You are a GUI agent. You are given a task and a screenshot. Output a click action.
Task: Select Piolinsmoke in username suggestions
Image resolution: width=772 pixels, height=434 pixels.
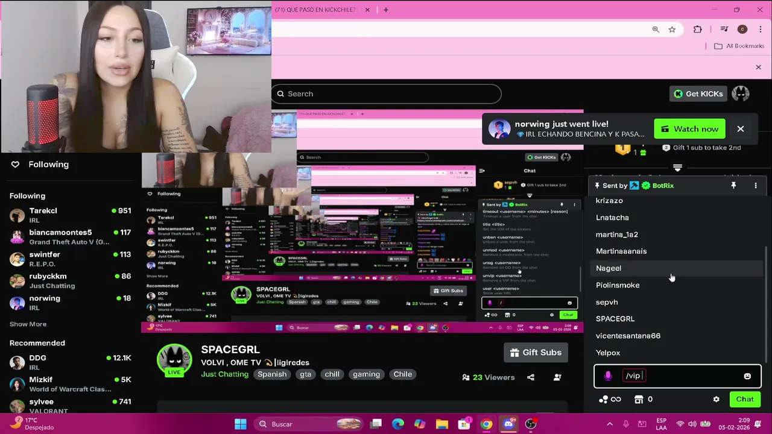677,285
